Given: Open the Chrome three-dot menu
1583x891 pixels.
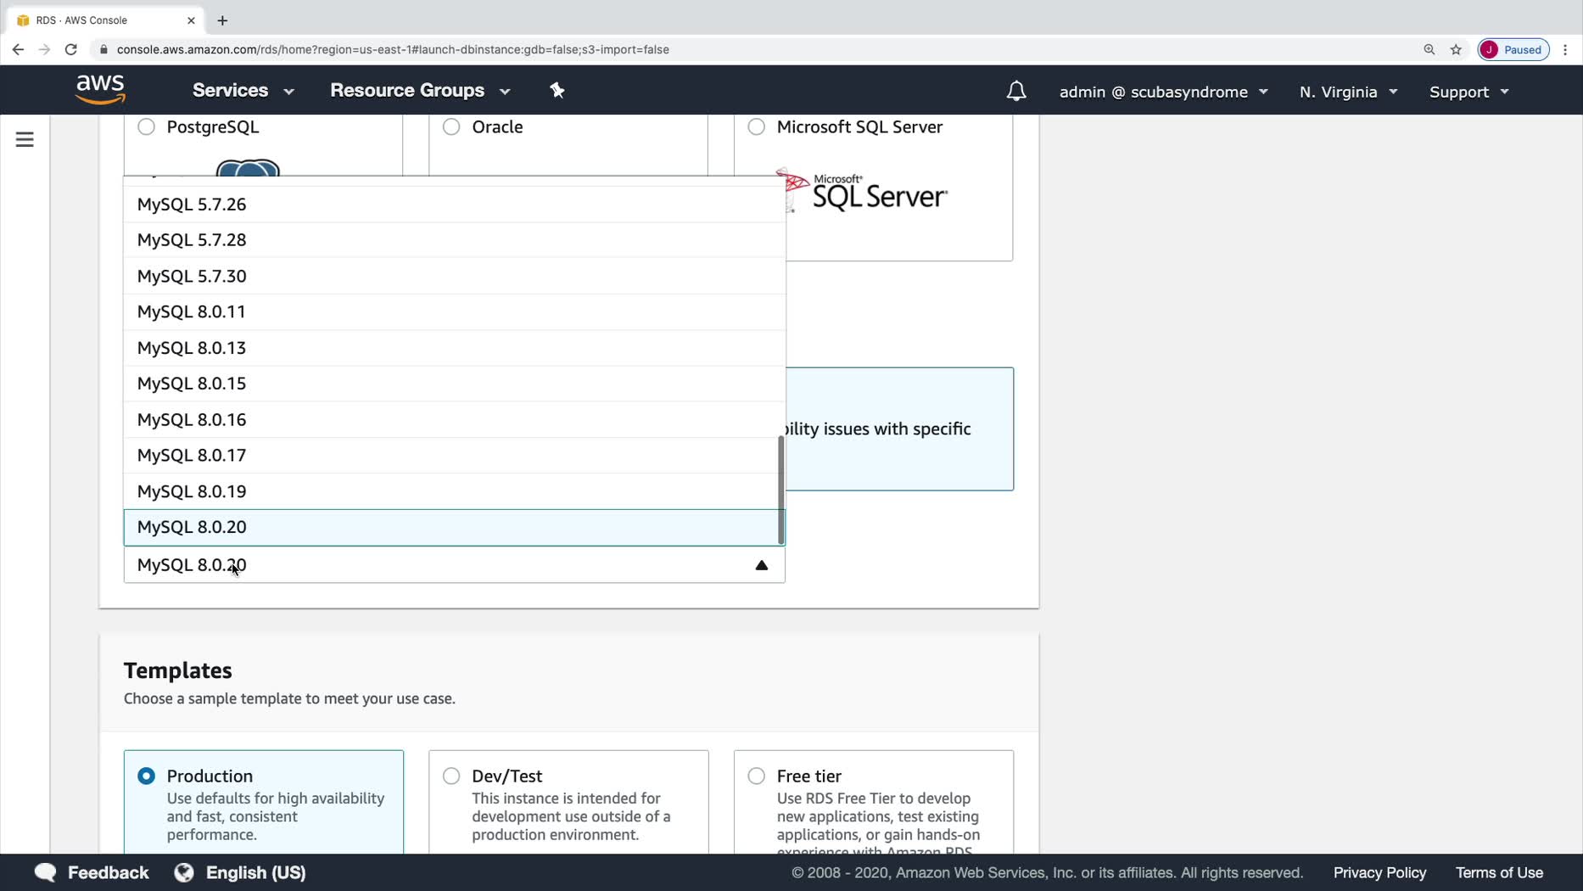Looking at the screenshot, I should click(x=1565, y=49).
